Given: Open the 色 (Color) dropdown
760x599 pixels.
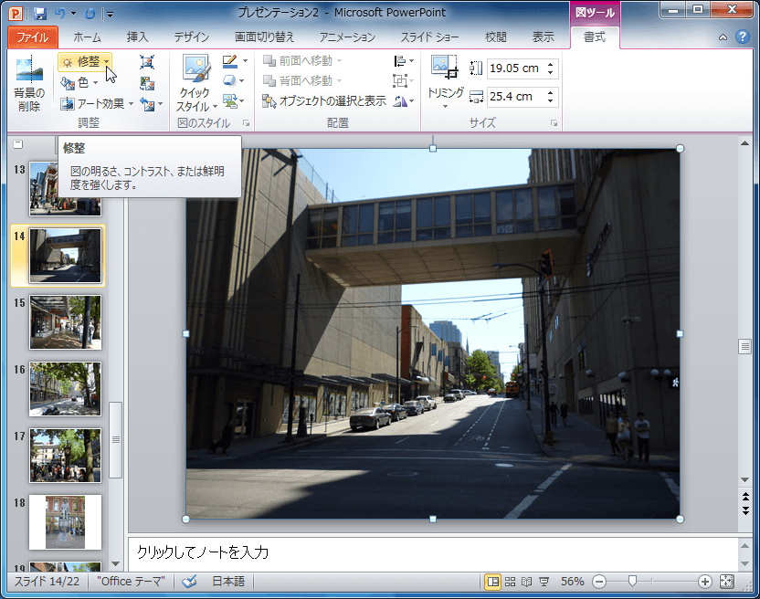Looking at the screenshot, I should (x=79, y=83).
